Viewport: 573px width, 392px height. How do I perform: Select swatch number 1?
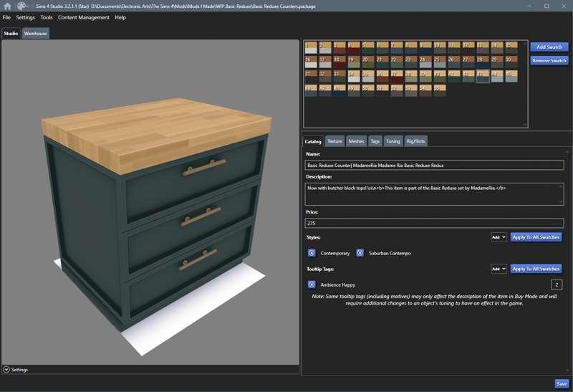click(x=311, y=47)
